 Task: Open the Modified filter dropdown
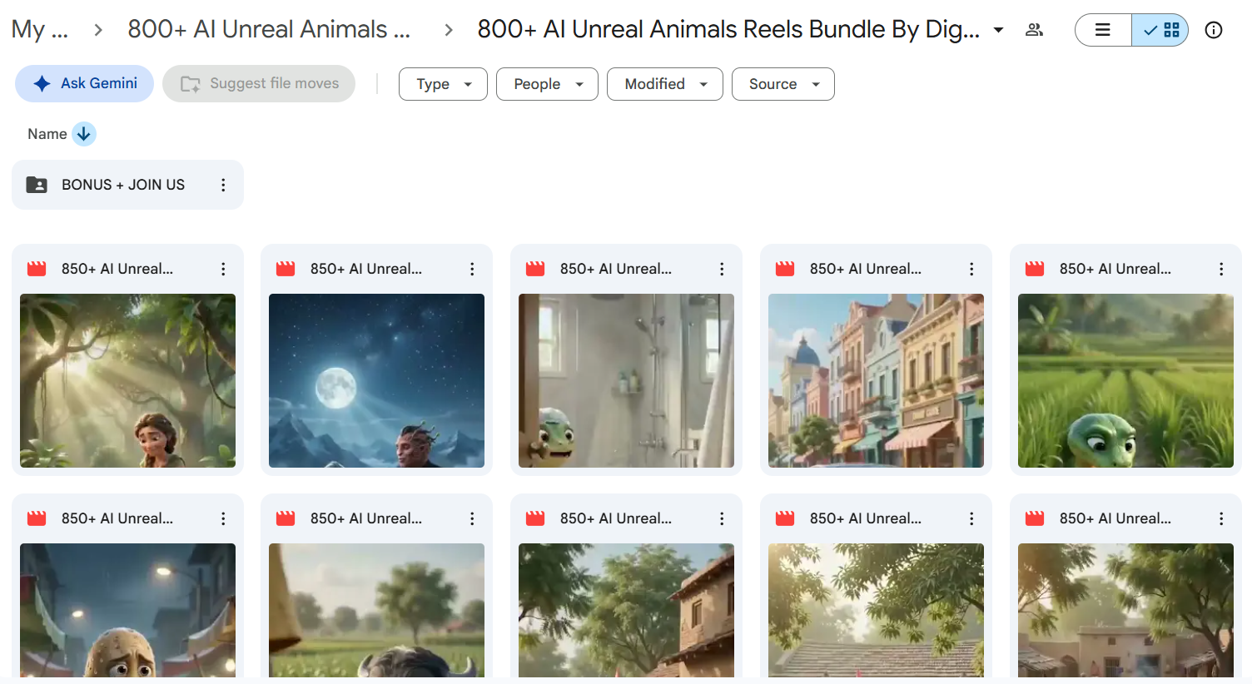click(x=665, y=84)
